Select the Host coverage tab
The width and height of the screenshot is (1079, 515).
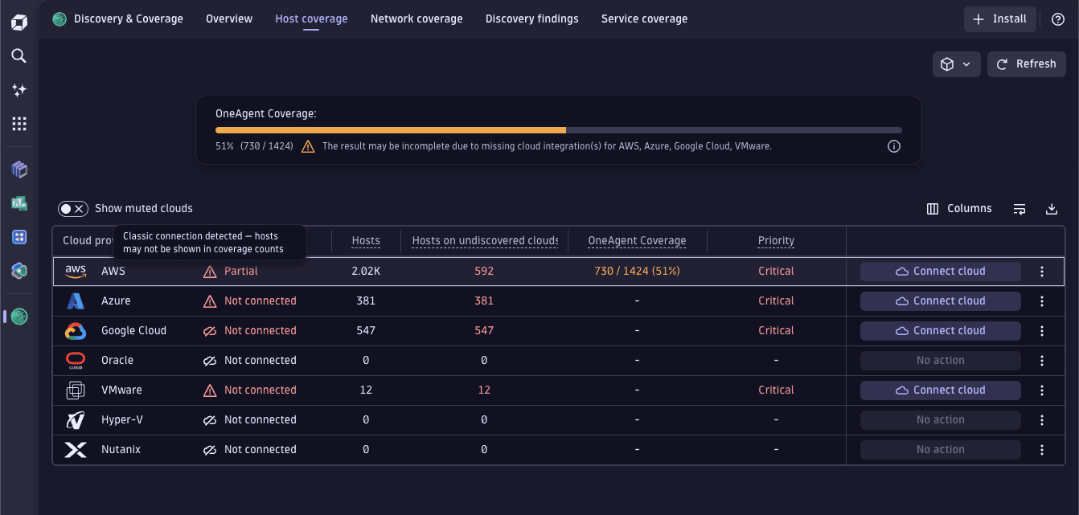(x=311, y=18)
